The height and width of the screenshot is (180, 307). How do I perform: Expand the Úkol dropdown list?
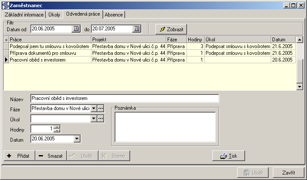click(94, 119)
